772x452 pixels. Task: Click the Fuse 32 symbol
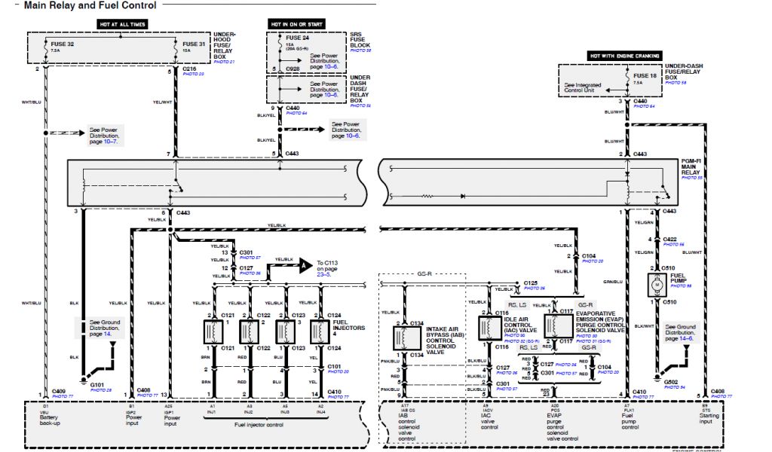(45, 50)
